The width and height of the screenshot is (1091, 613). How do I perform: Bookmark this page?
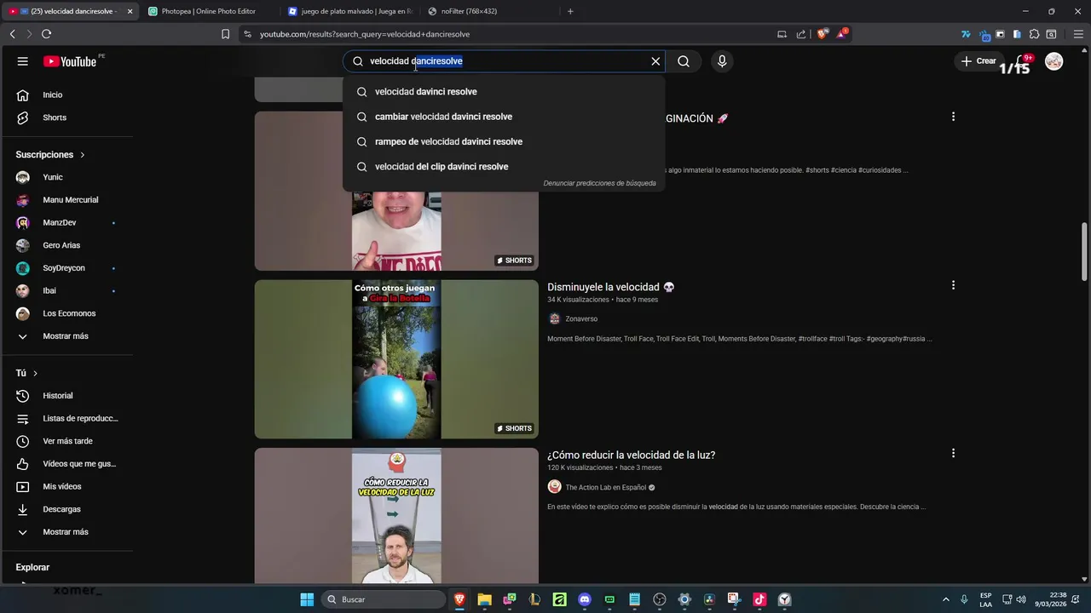pos(225,34)
